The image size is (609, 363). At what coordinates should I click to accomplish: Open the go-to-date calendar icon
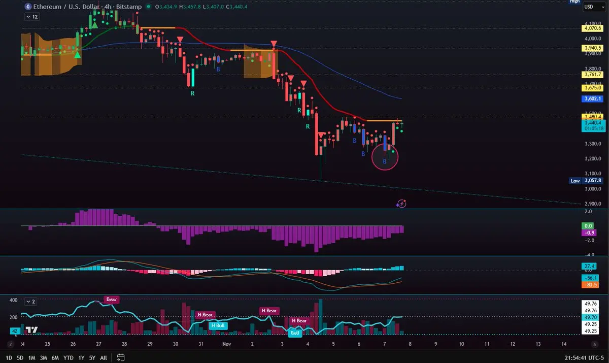pos(121,357)
